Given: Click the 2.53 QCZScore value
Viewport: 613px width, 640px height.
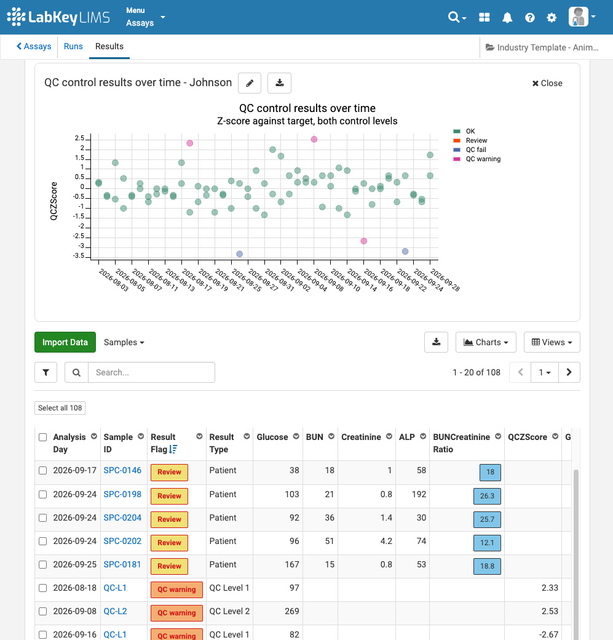Looking at the screenshot, I should pos(550,612).
